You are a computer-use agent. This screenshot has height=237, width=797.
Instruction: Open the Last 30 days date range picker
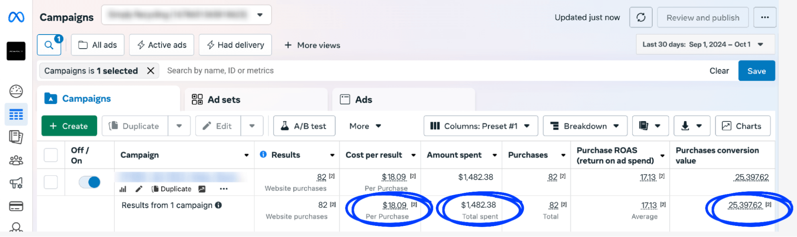(x=705, y=45)
